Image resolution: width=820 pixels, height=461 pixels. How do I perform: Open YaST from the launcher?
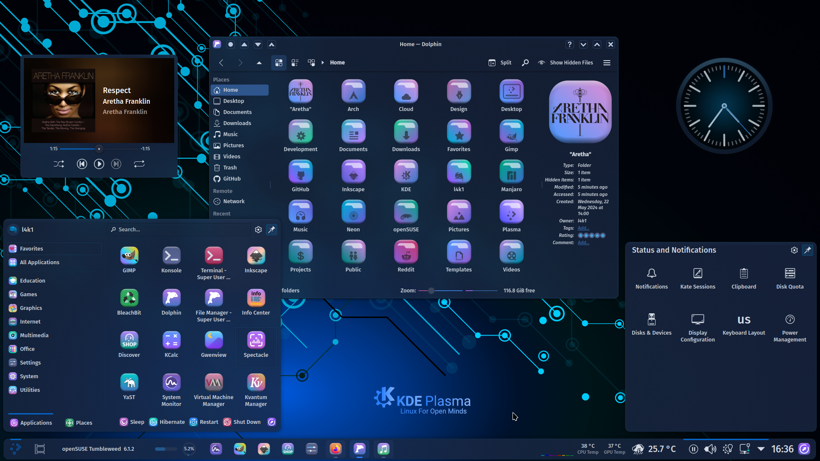point(129,387)
